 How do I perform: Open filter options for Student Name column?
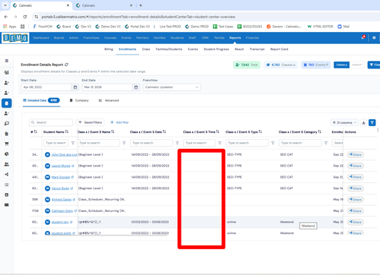(x=73, y=143)
